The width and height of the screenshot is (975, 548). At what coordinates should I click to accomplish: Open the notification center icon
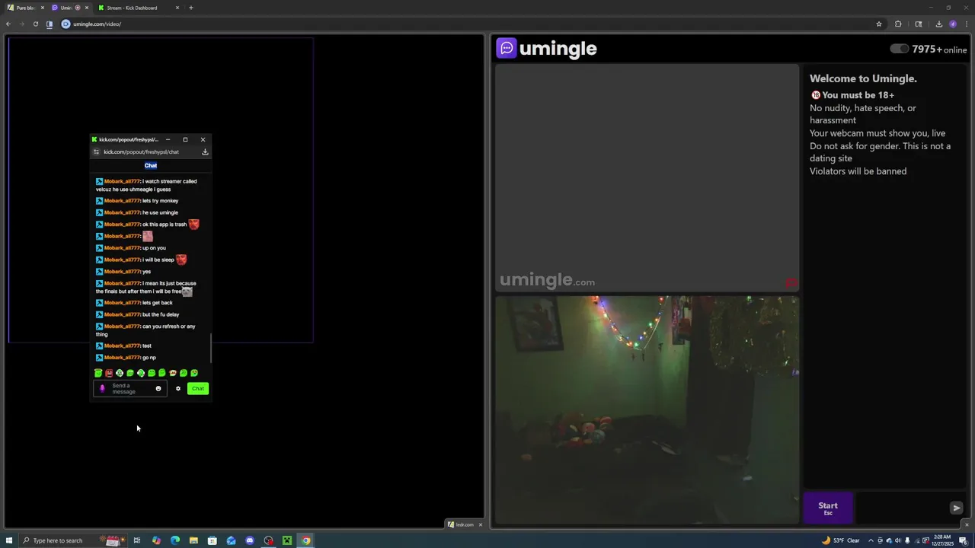tap(963, 540)
